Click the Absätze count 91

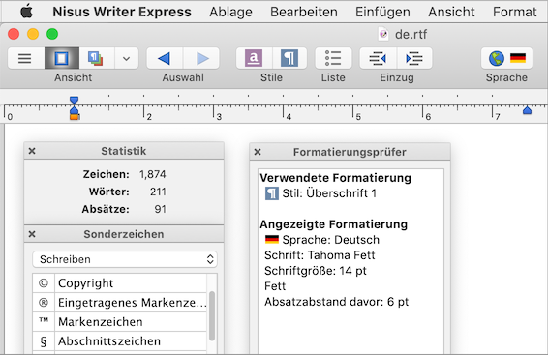(x=160, y=209)
